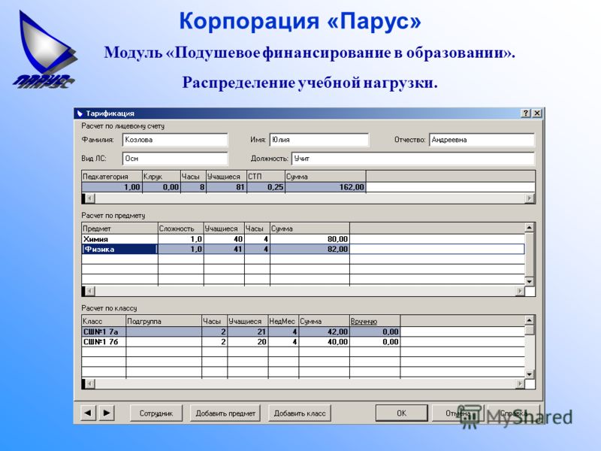The image size is (601, 451).
Task: Select class row СШ№1 7б
Action: click(303, 342)
